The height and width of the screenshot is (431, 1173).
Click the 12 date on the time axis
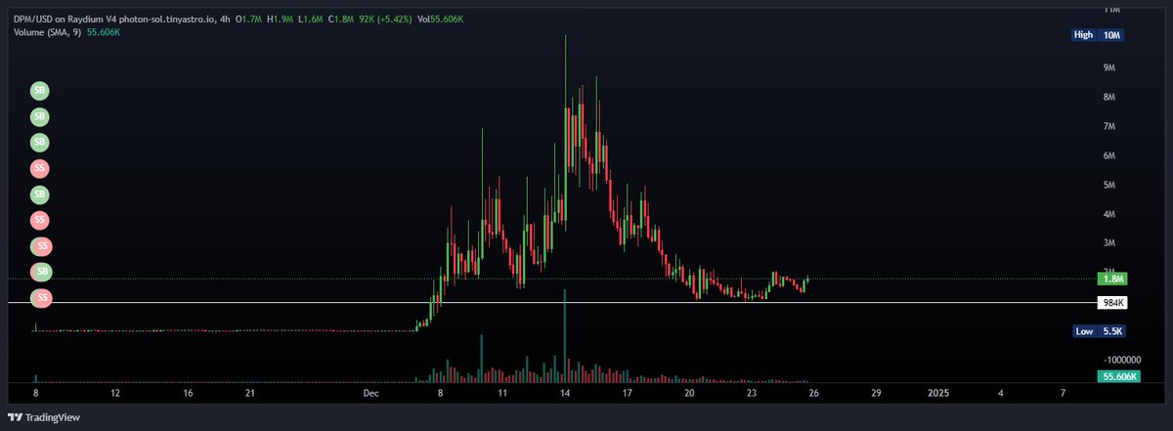(x=115, y=393)
